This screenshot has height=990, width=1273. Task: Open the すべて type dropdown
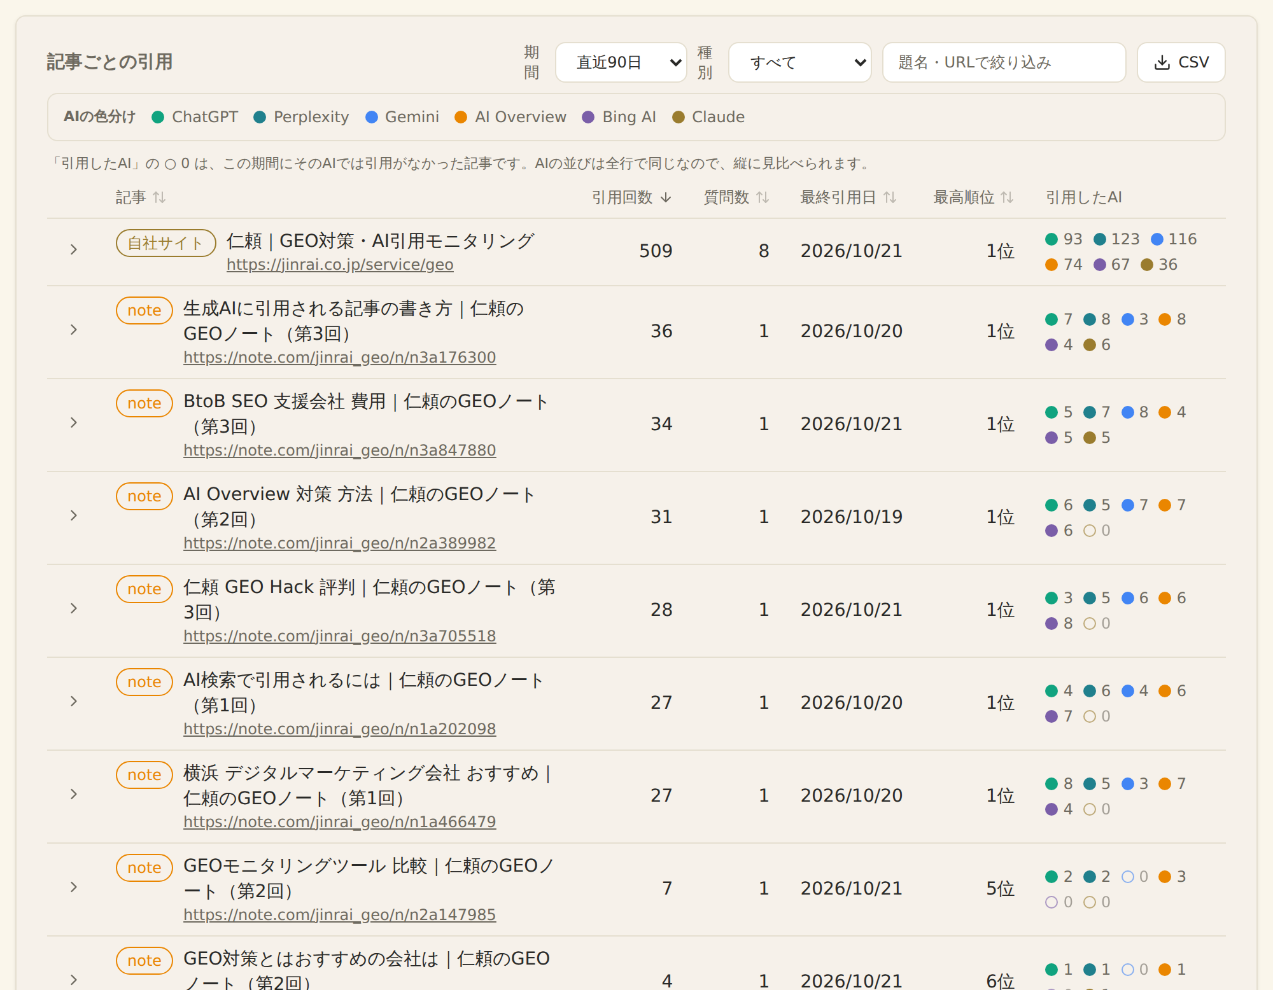pos(800,62)
